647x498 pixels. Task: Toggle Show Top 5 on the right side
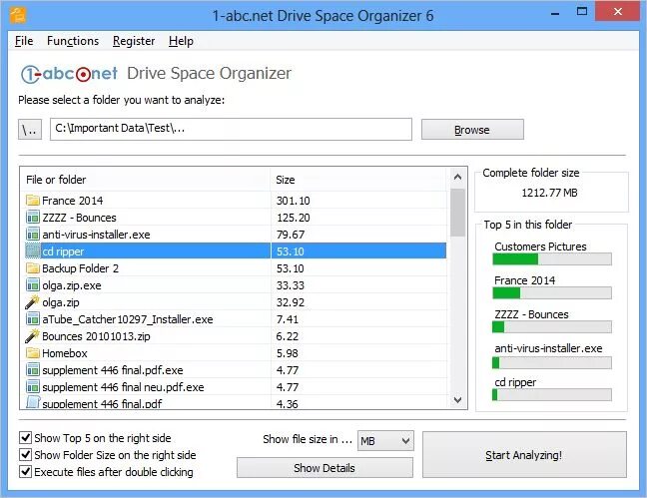click(26, 438)
